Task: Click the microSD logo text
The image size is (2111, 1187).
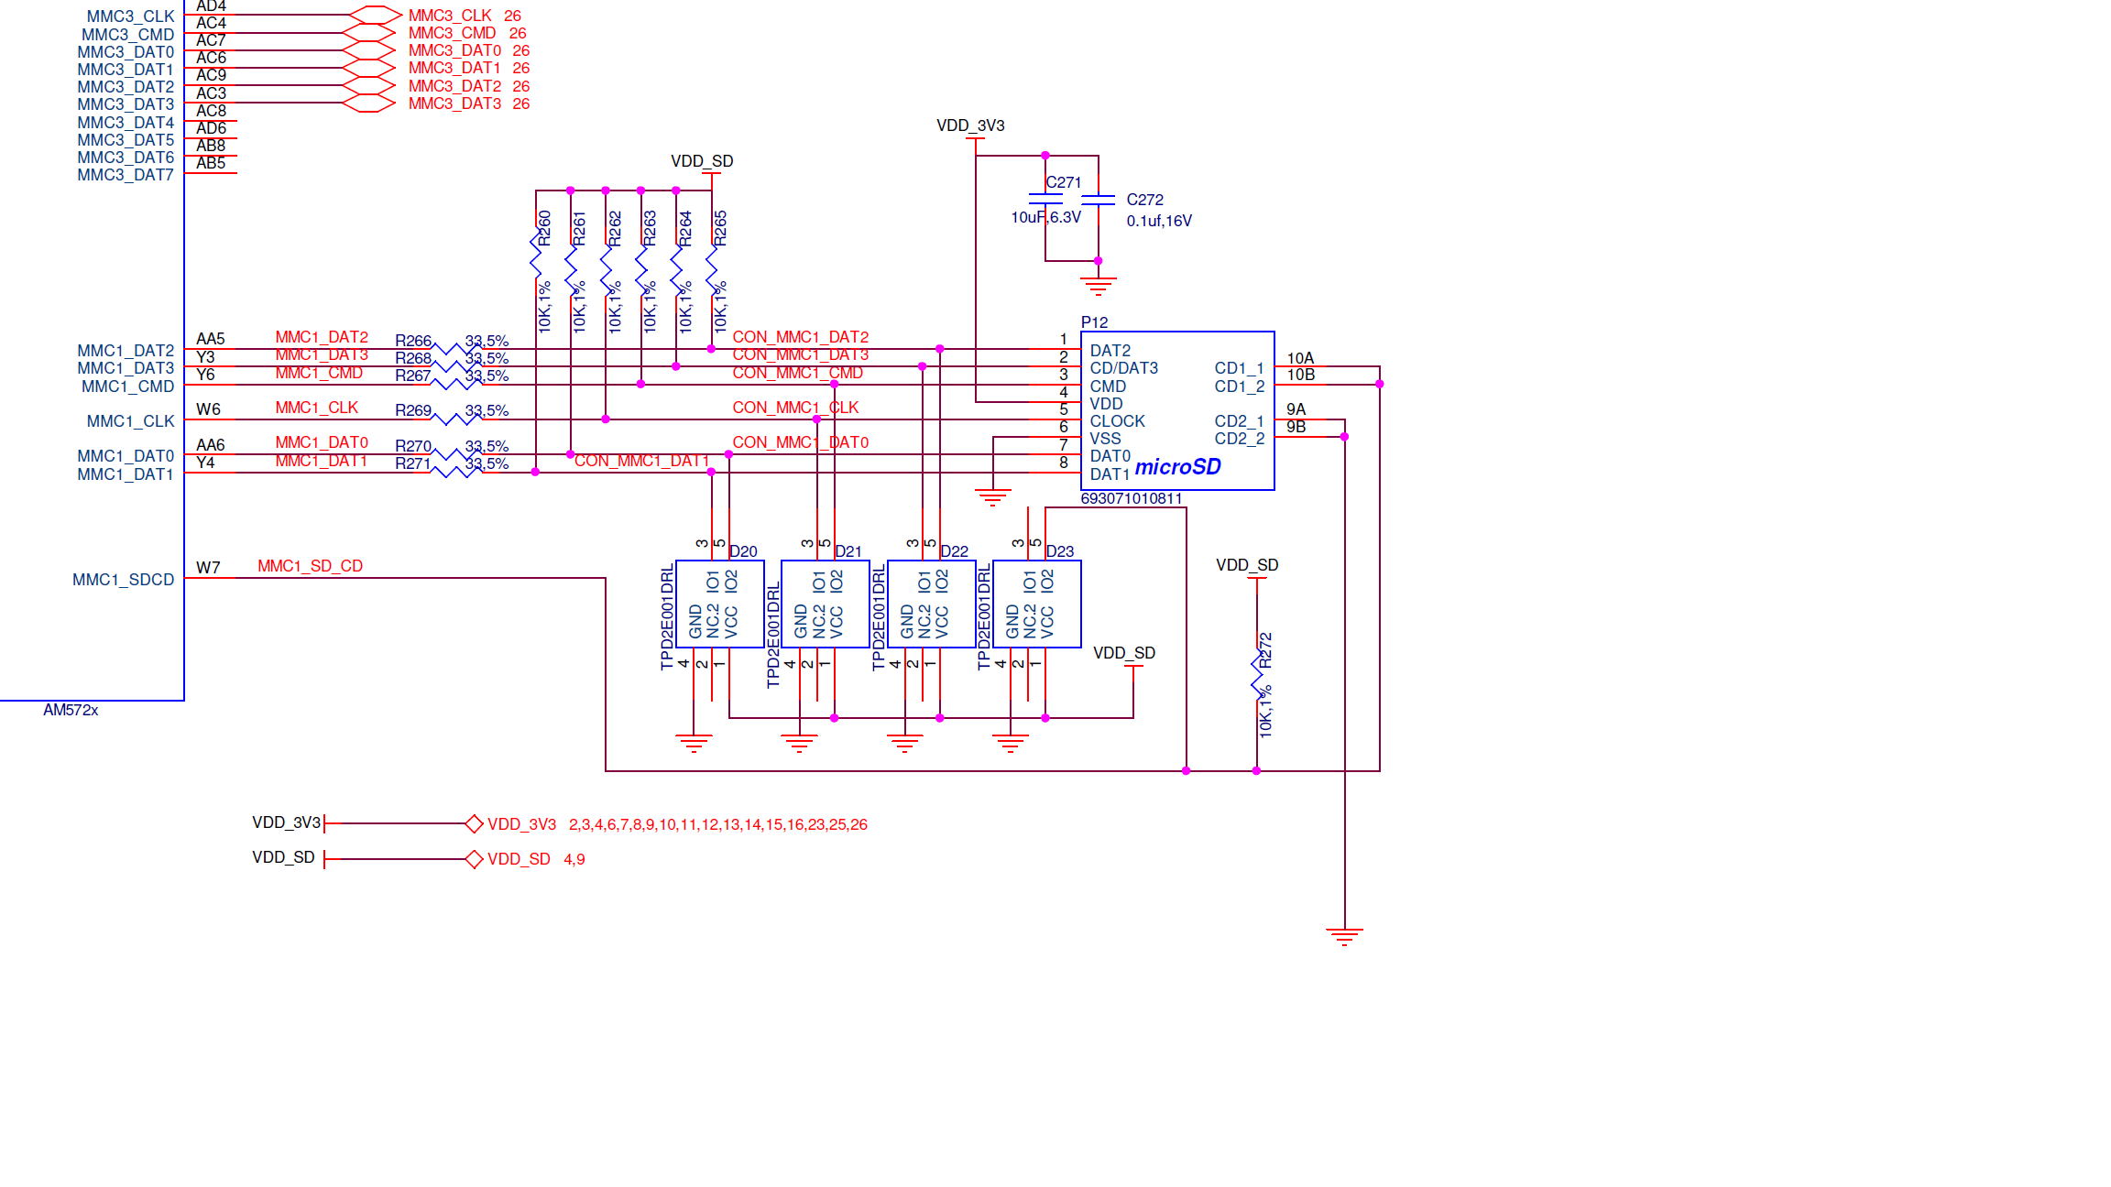Action: (x=1177, y=467)
